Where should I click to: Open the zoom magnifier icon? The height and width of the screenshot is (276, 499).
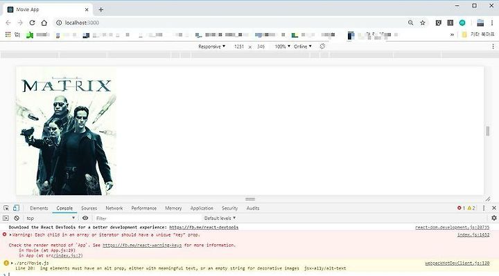pyautogui.click(x=410, y=23)
